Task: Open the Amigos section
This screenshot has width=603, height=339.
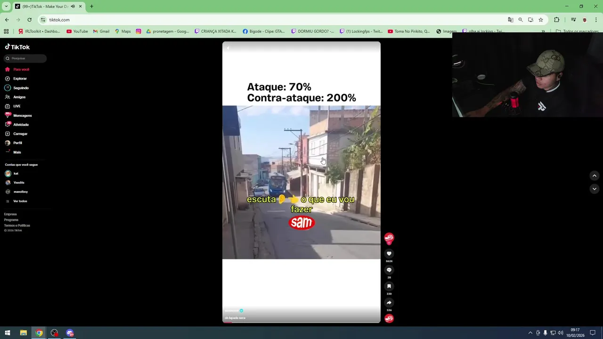Action: [x=16, y=97]
